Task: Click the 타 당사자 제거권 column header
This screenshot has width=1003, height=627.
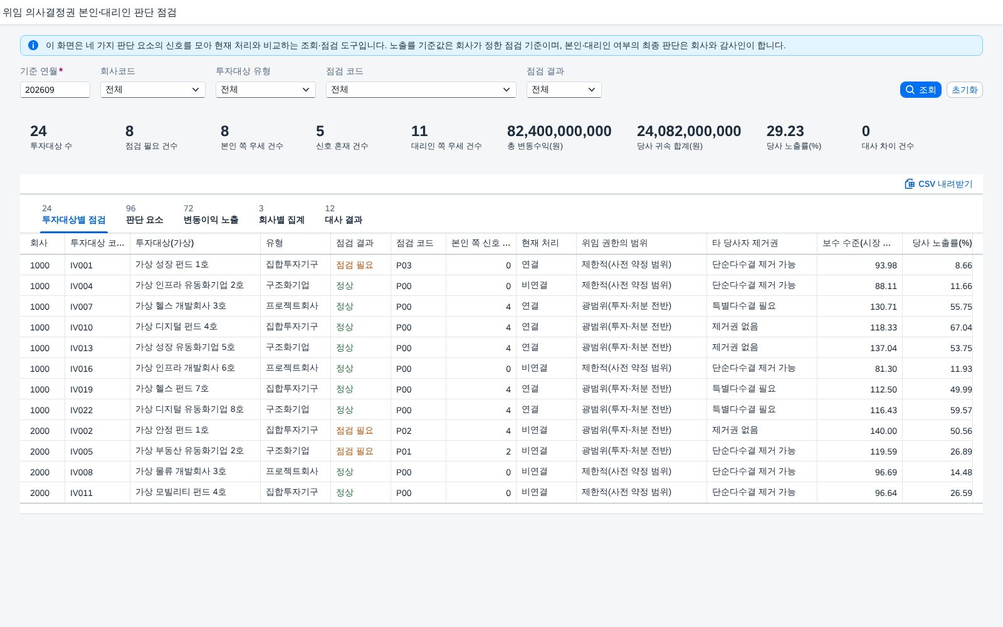Action: pyautogui.click(x=762, y=243)
